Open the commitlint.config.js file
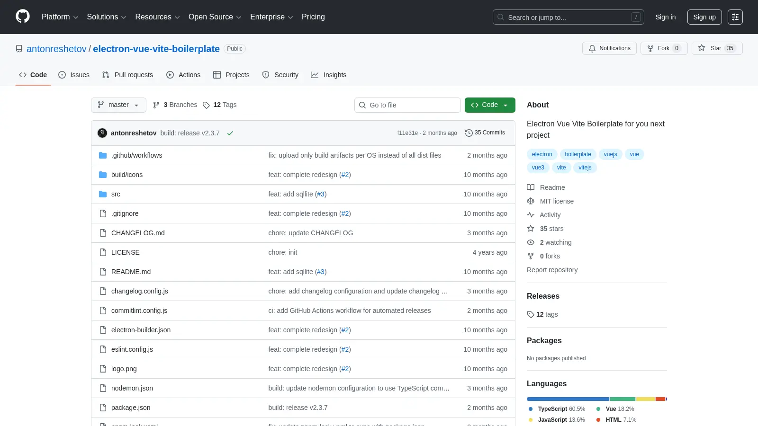 tap(139, 311)
